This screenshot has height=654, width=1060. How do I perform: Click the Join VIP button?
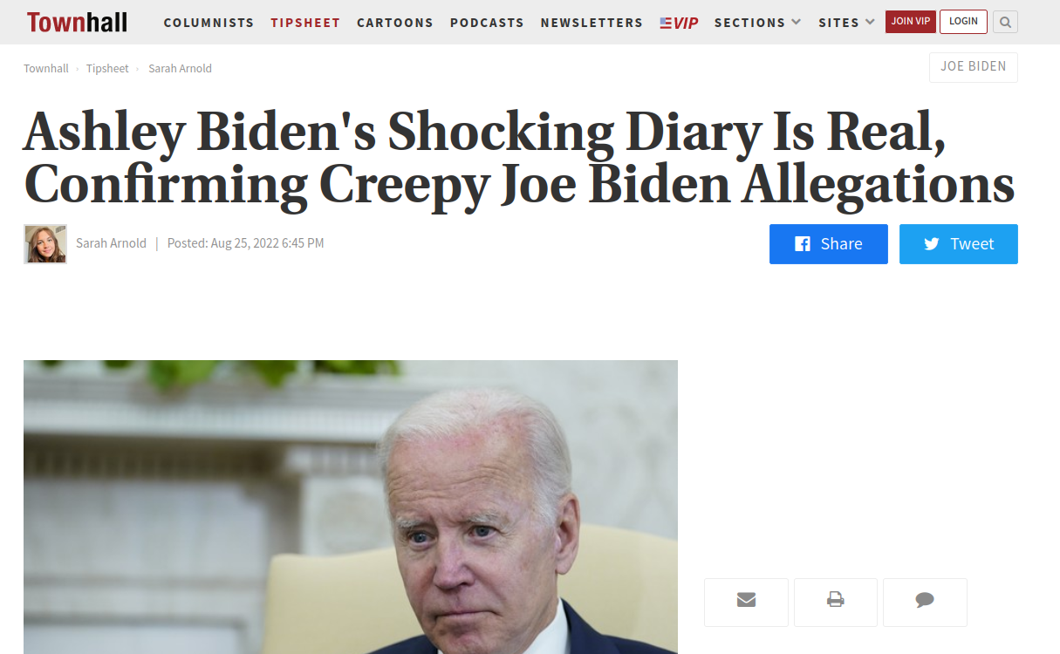coord(911,22)
